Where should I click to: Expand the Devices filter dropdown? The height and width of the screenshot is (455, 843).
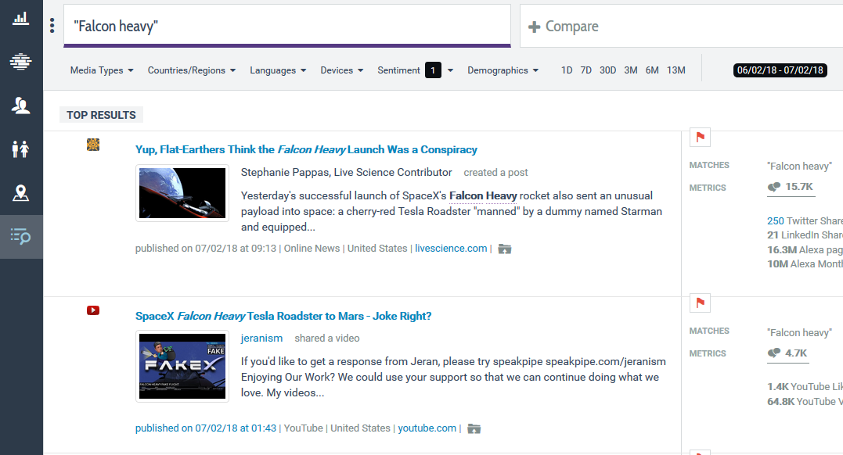tap(342, 70)
